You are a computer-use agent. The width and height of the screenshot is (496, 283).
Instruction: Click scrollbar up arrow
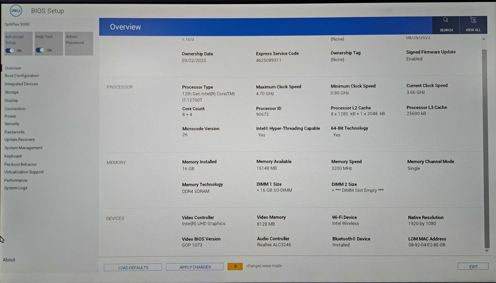[x=484, y=39]
